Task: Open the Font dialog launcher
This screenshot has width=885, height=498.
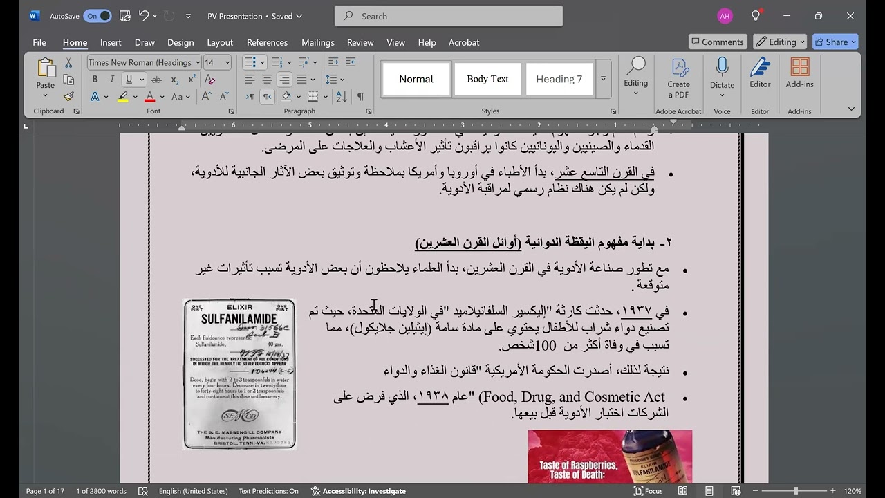Action: [x=231, y=111]
